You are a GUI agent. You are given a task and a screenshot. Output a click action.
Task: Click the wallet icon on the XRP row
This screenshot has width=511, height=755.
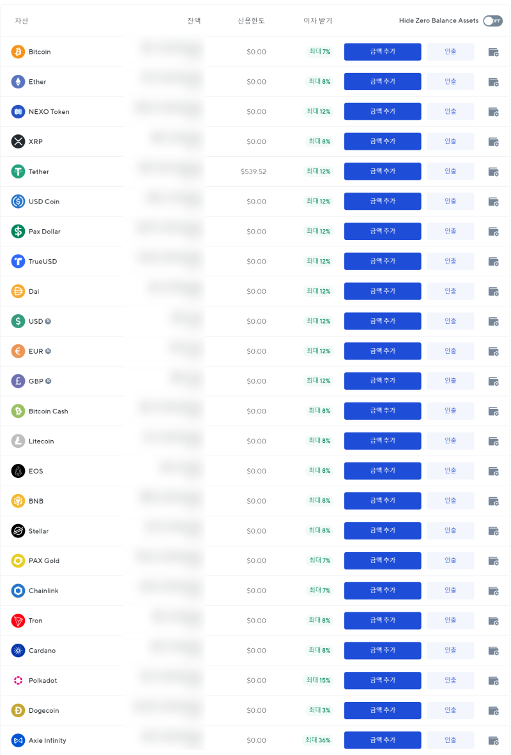[493, 142]
